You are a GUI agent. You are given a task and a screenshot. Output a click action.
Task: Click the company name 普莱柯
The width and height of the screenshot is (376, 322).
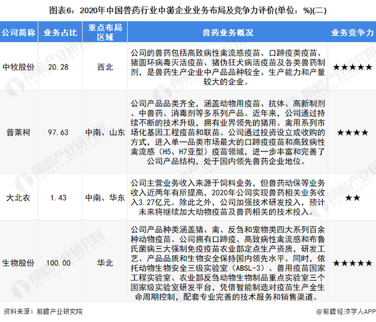18,133
